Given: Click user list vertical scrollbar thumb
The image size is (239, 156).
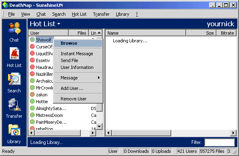Looking at the screenshot, I should 99,108.
